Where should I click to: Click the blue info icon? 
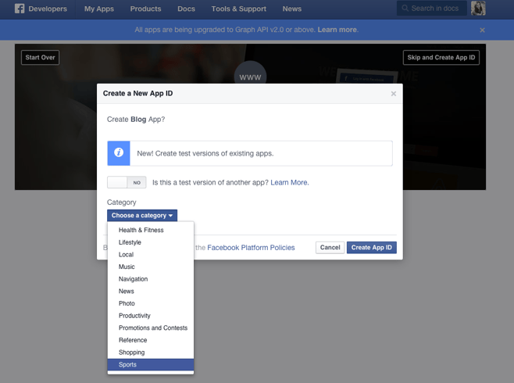(119, 153)
